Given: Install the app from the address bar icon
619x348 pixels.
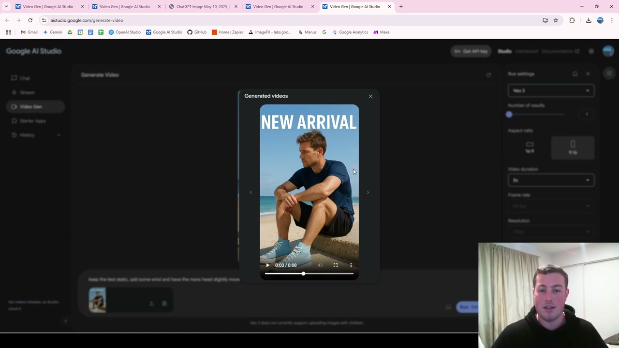Looking at the screenshot, I should coord(545,20).
